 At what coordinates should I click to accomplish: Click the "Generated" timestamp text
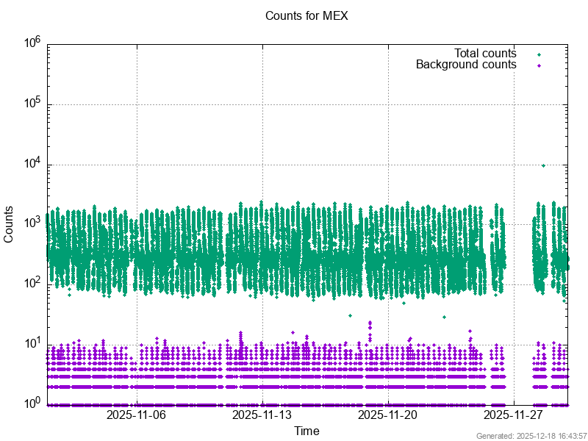(x=531, y=436)
